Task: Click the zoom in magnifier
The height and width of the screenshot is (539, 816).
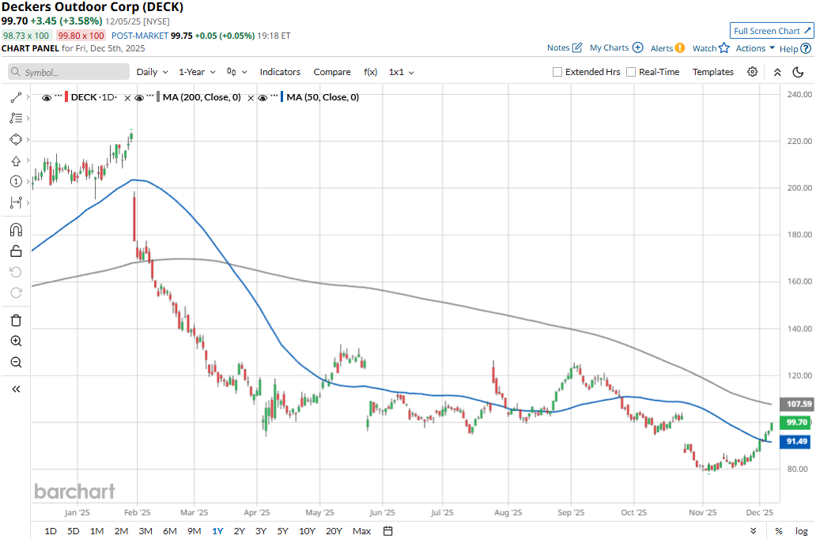Action: coord(16,341)
